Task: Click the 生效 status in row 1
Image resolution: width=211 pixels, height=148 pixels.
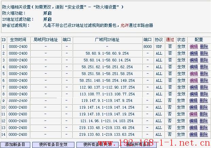Action: click(x=181, y=47)
